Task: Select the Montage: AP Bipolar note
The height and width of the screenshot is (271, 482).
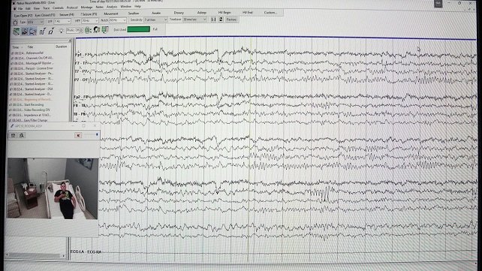Action: 32,63
